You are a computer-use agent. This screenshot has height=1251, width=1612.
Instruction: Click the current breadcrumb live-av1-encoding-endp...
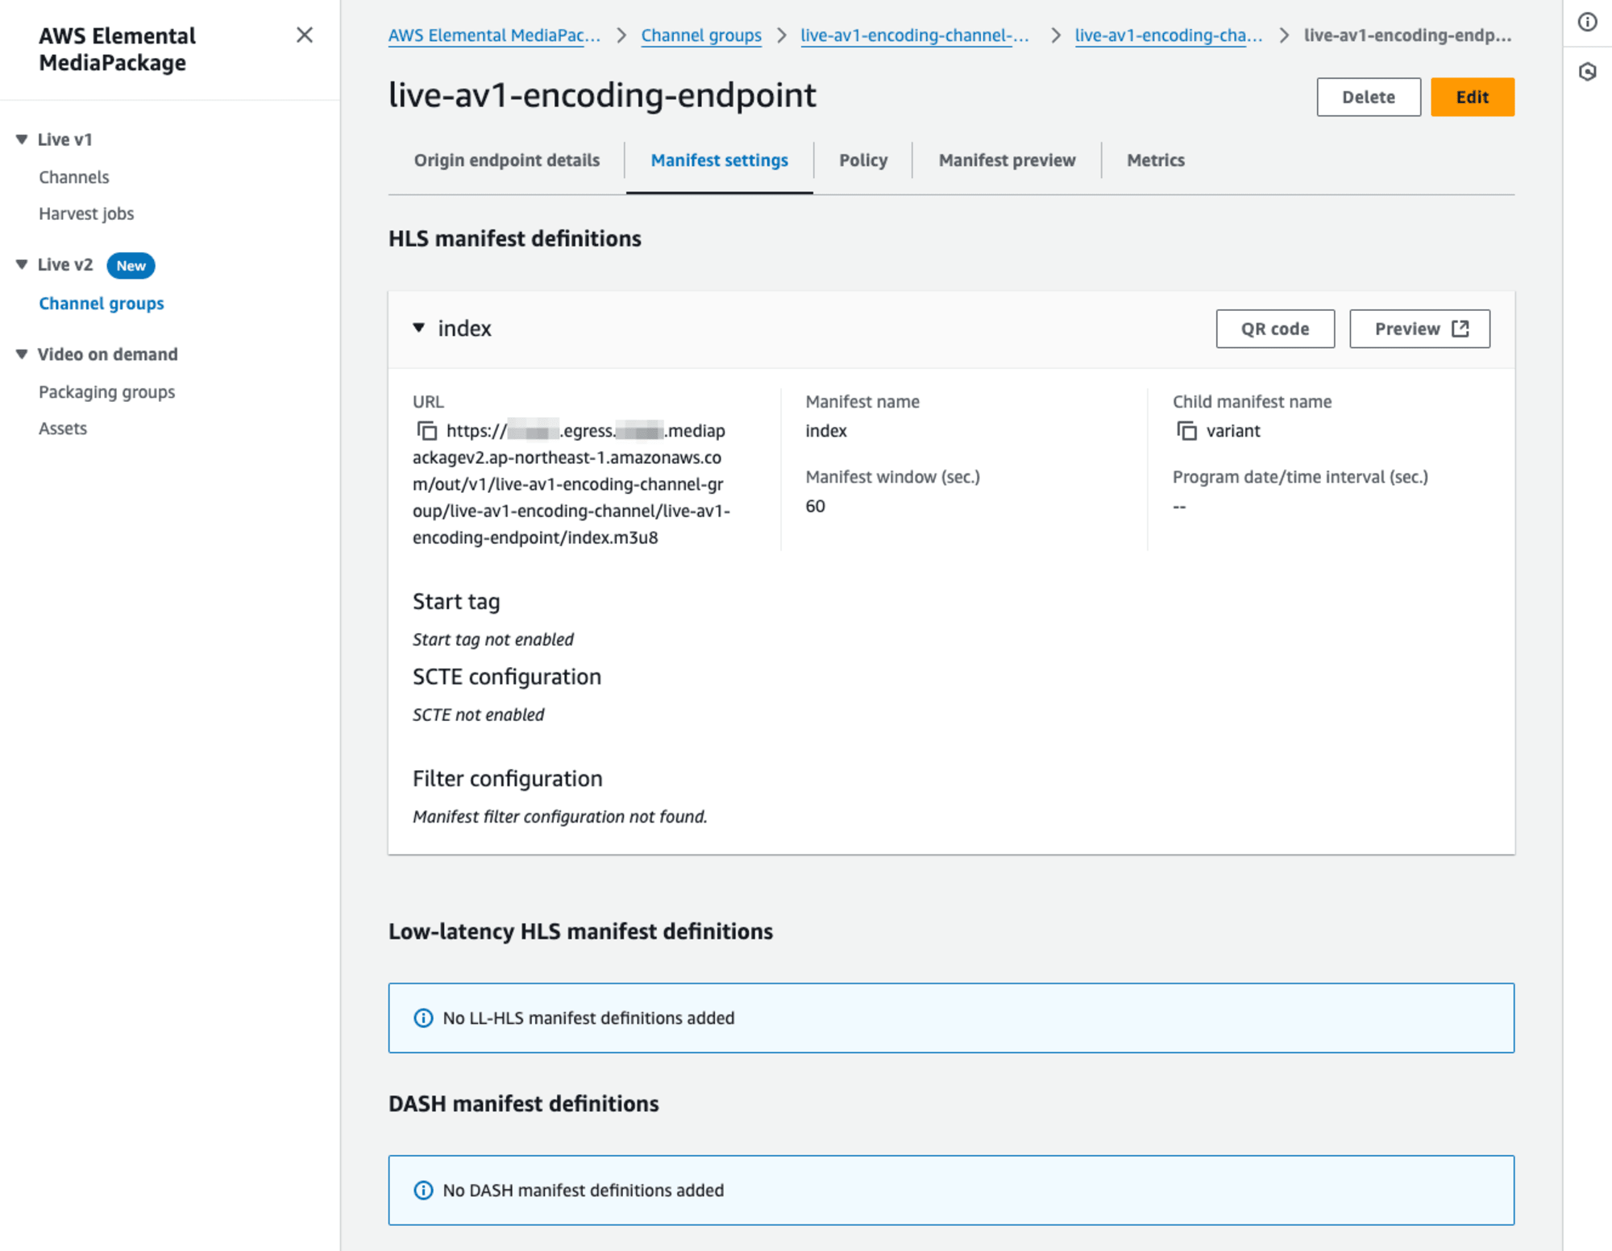(x=1407, y=35)
